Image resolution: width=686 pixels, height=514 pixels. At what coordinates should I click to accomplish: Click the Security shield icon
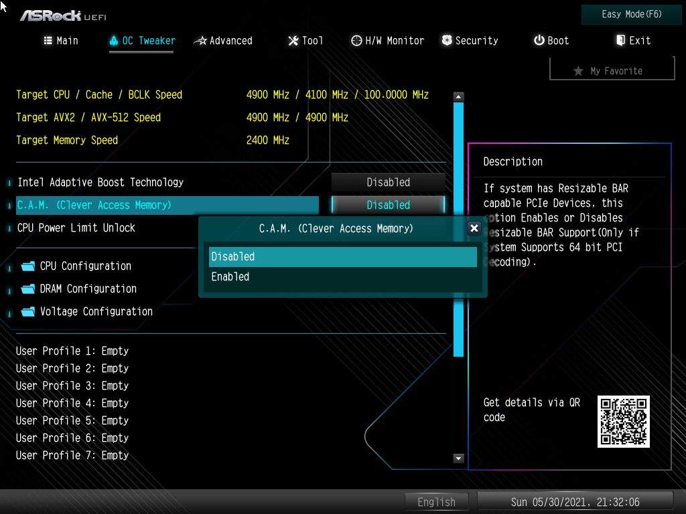click(447, 41)
